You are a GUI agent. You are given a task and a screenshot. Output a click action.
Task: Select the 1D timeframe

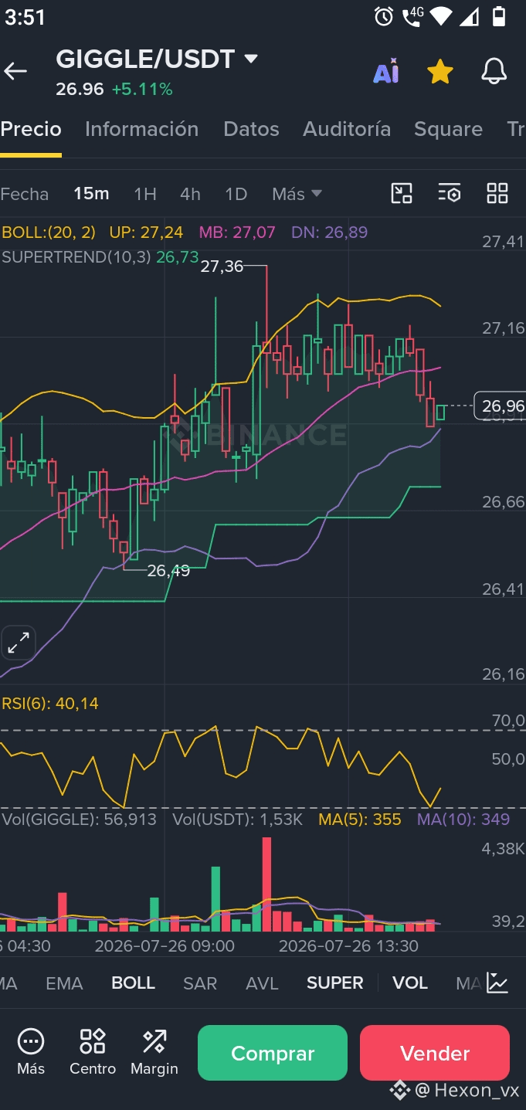point(236,194)
